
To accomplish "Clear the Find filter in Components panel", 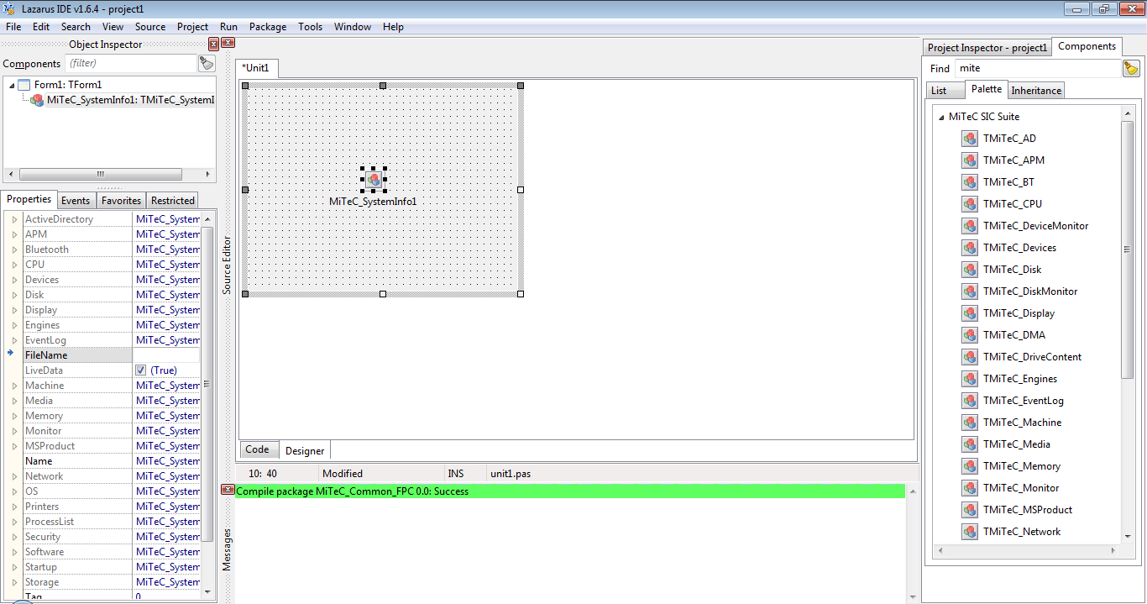I will tap(1131, 68).
